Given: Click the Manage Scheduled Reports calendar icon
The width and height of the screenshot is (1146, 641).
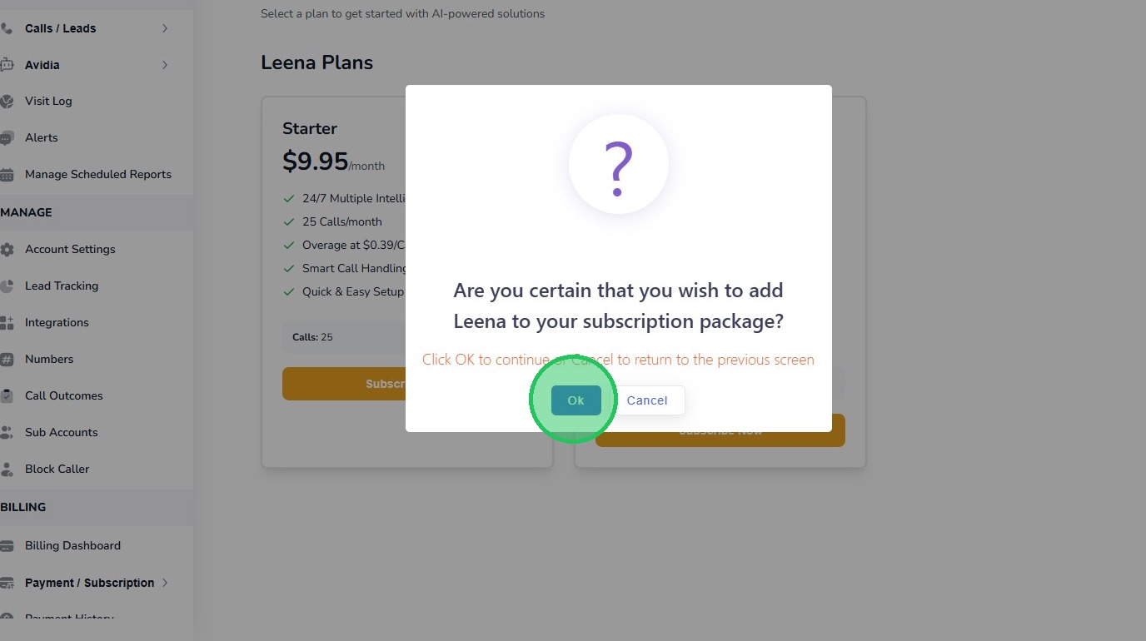Looking at the screenshot, I should pyautogui.click(x=7, y=175).
